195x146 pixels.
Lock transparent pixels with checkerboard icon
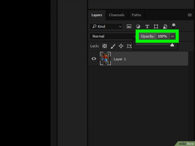click(105, 46)
